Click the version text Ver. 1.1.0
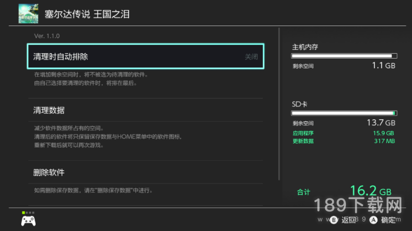Viewport: 412px width, 231px height. pos(47,36)
